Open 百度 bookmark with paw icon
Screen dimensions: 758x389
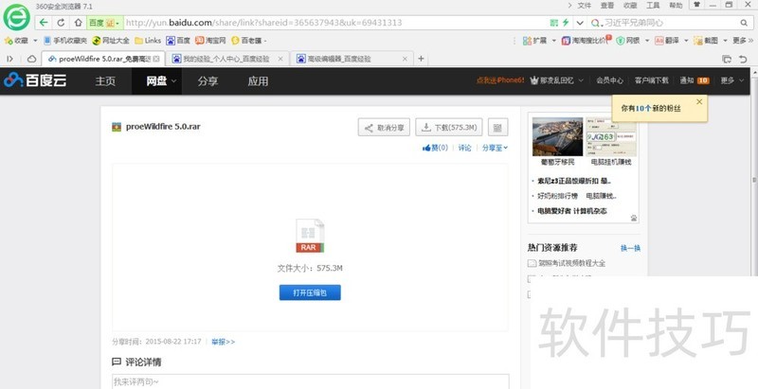tap(178, 41)
